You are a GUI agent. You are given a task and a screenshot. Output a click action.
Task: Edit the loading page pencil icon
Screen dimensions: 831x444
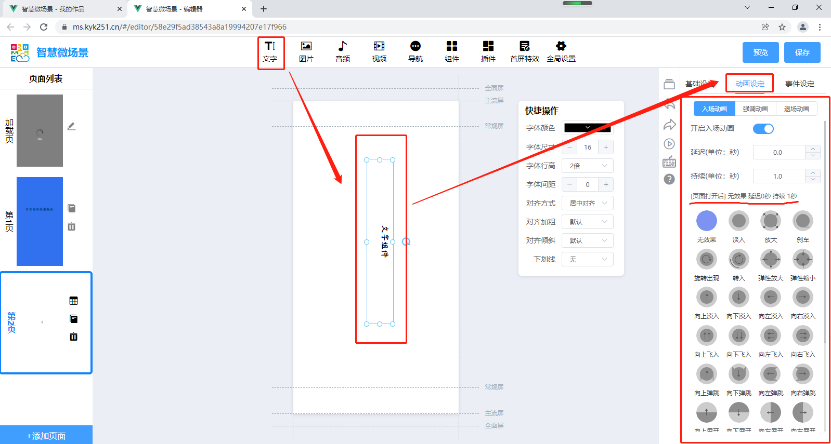72,126
